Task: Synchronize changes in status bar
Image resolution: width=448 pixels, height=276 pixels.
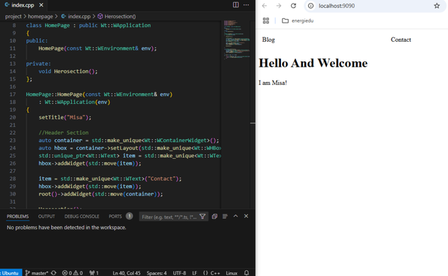Action: click(x=54, y=273)
